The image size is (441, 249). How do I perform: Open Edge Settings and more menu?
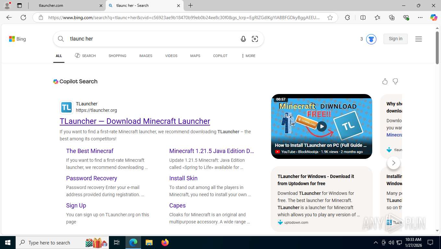pos(420,18)
